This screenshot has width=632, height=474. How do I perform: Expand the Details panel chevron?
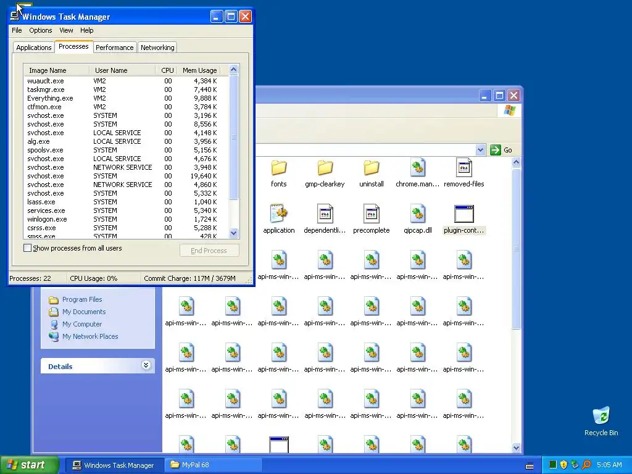click(x=146, y=365)
